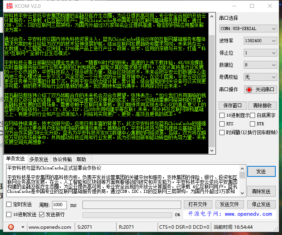The image size is (282, 235).
Task: Click the 保存窗口 save window button
Action: pos(233,105)
